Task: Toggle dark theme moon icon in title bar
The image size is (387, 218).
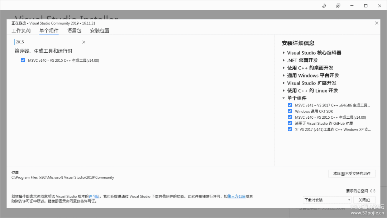Action: point(324,6)
